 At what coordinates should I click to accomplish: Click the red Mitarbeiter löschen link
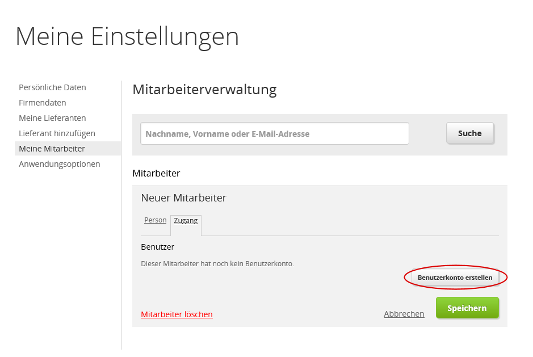pyautogui.click(x=177, y=314)
